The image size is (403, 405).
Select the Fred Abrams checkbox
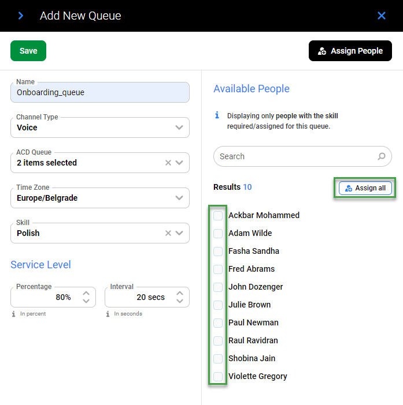(218, 269)
